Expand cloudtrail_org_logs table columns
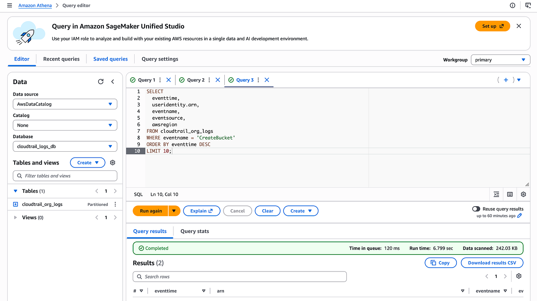Screen dimensions: 537x301 click(15, 204)
